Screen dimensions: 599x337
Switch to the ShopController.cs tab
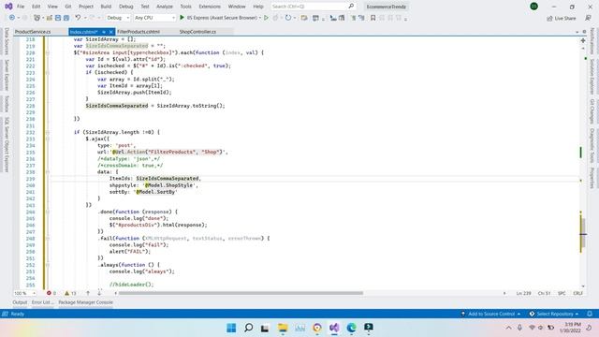click(x=197, y=32)
